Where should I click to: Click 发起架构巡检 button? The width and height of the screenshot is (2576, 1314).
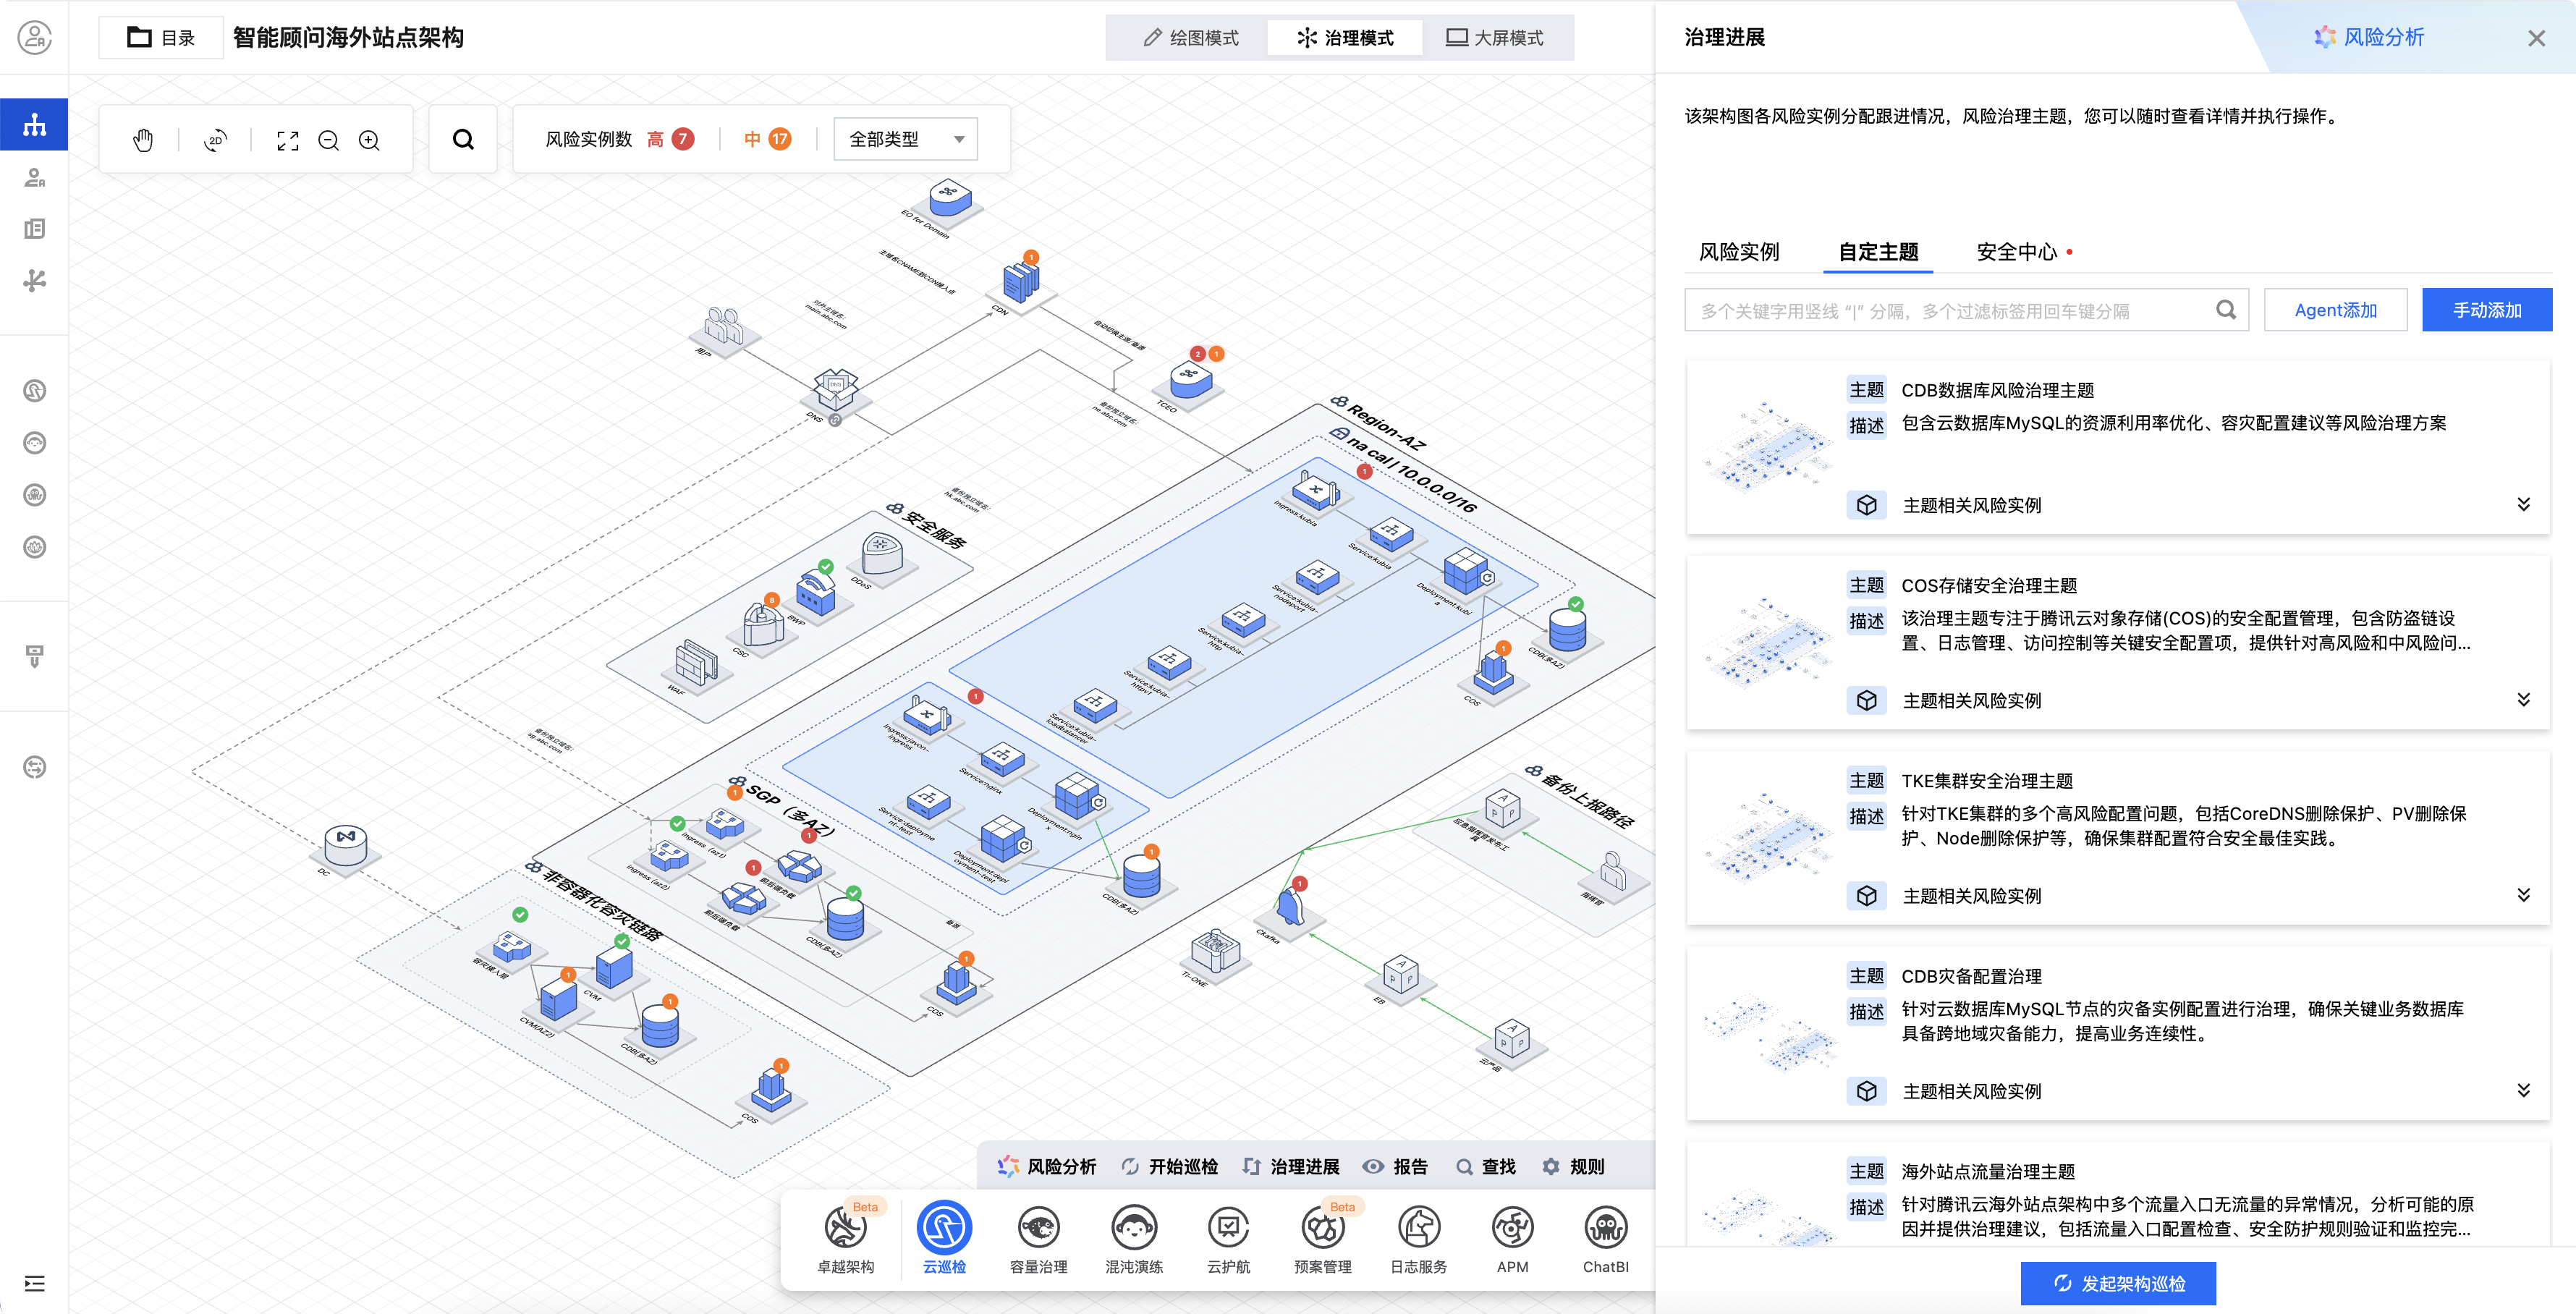point(2118,1283)
